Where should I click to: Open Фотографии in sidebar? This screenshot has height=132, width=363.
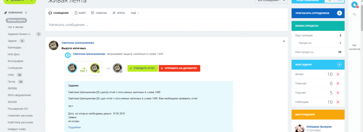(16, 61)
